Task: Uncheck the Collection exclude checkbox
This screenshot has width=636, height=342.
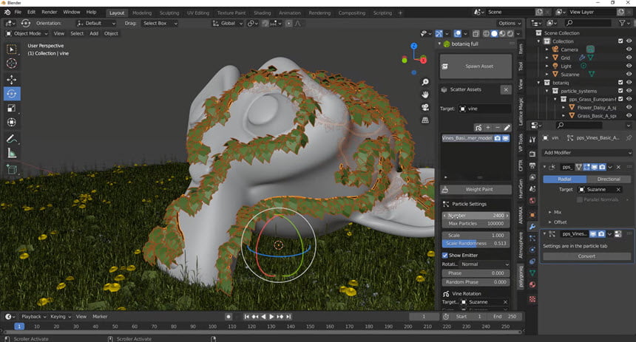Action: coord(620,41)
